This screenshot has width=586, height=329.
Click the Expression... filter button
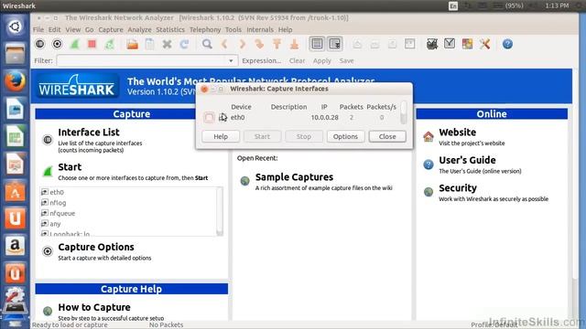pos(262,61)
